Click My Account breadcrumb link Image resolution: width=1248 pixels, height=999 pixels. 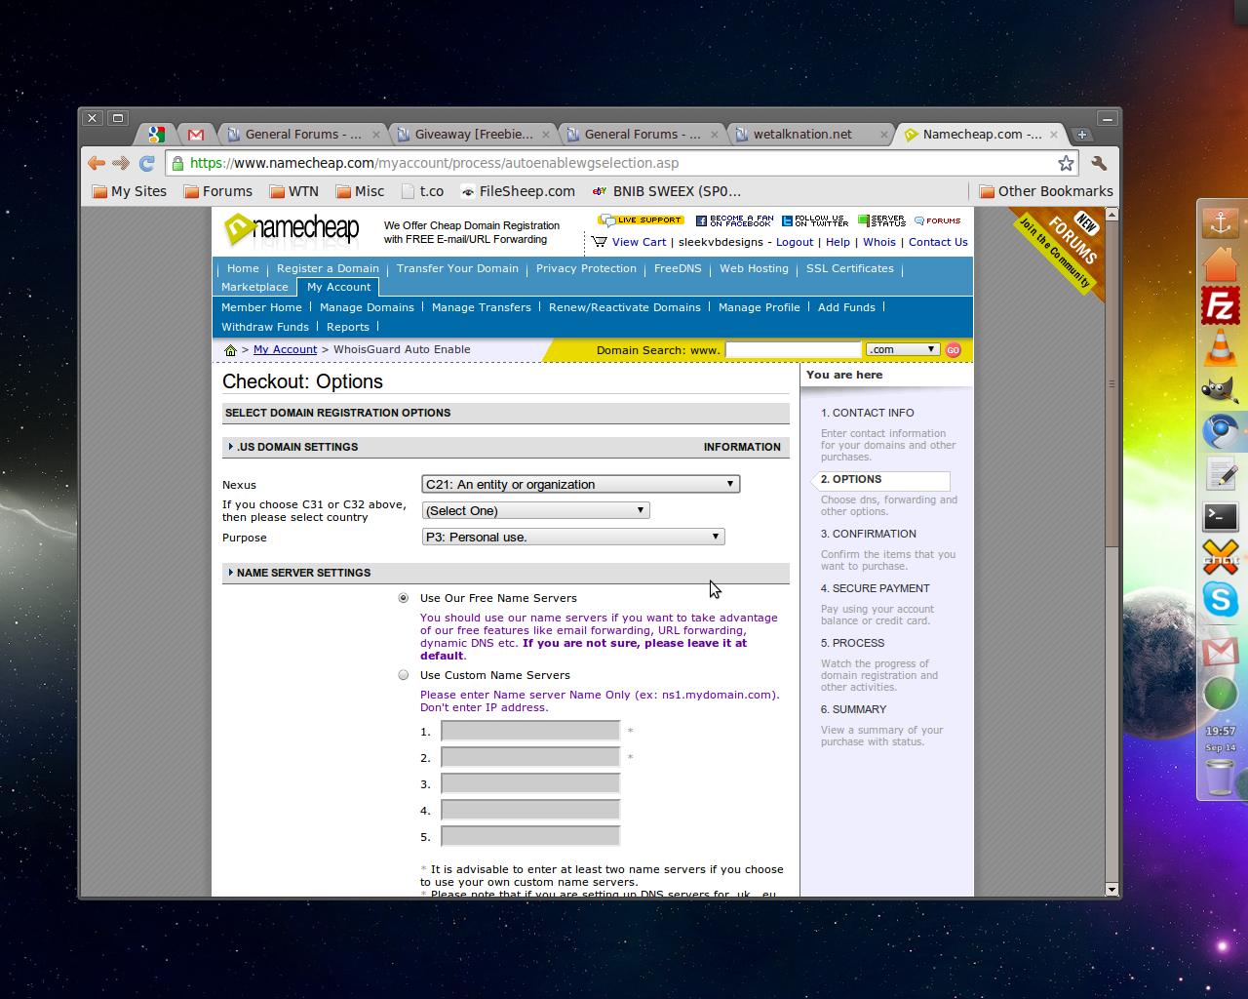point(285,349)
